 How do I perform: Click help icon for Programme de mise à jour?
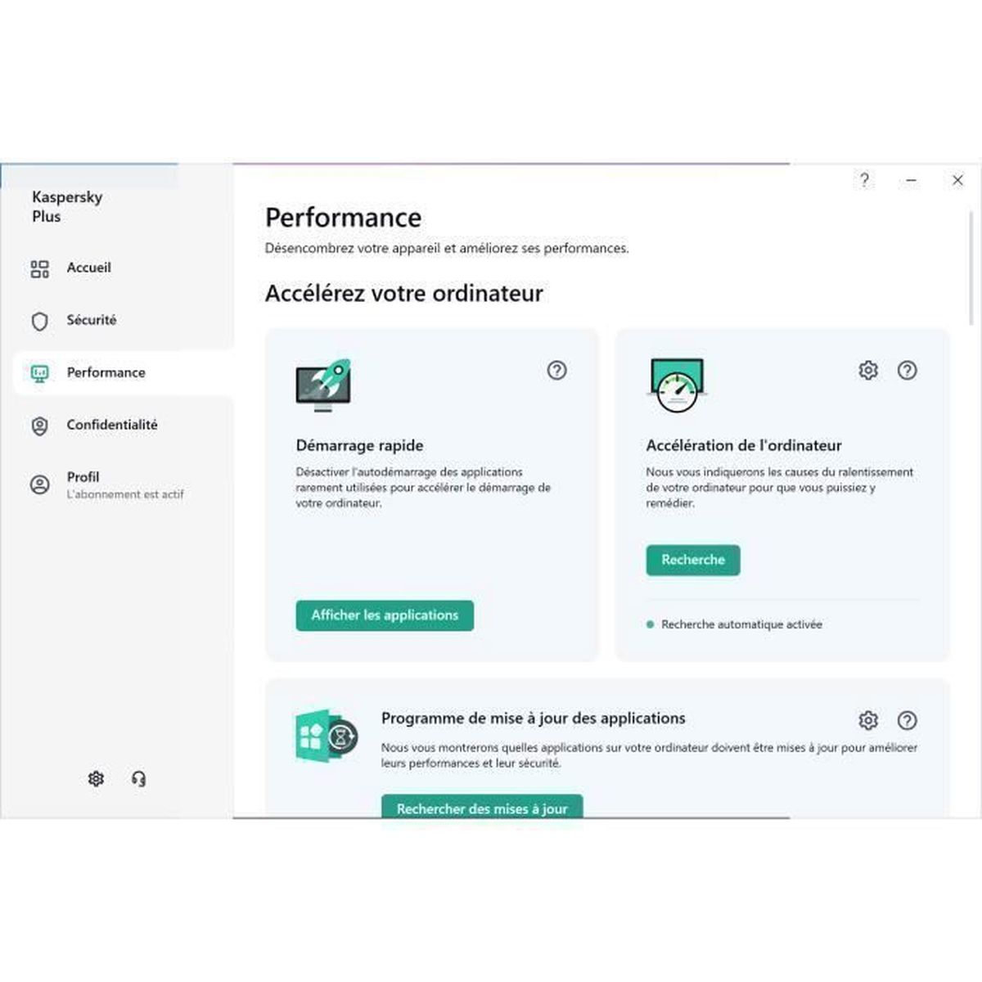click(907, 720)
